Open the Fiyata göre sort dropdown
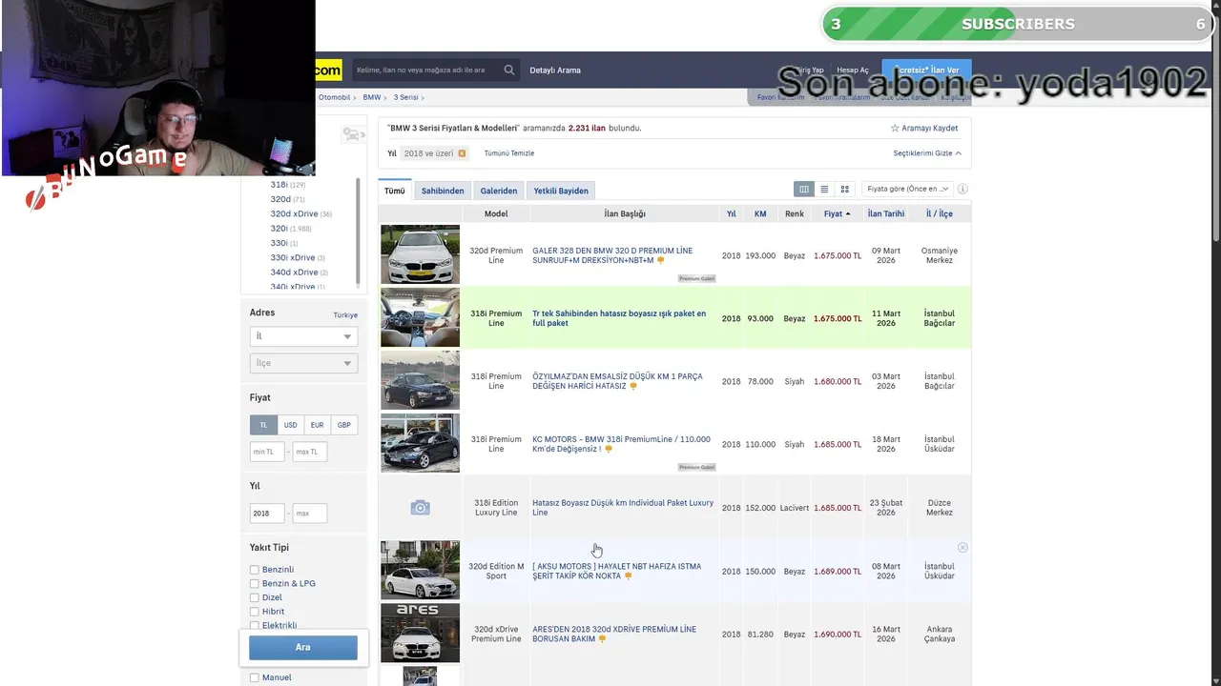The image size is (1221, 686). pos(907,189)
